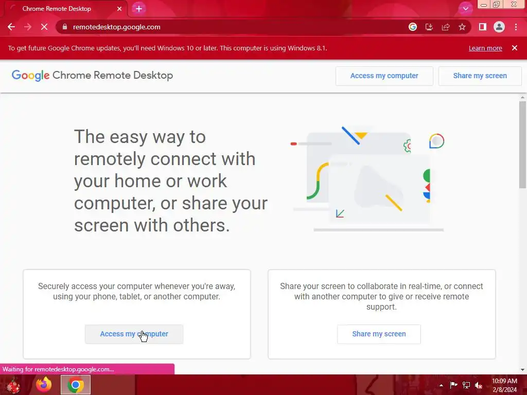Screen dimensions: 527x395
Task: Click the Google Chrome Remote Desktop logo
Action: coord(92,75)
